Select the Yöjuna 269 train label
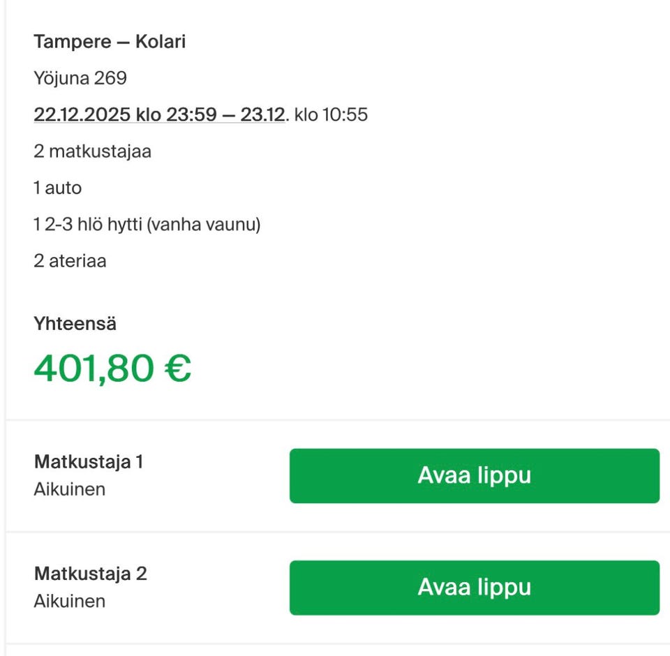The image size is (670, 656). point(80,78)
